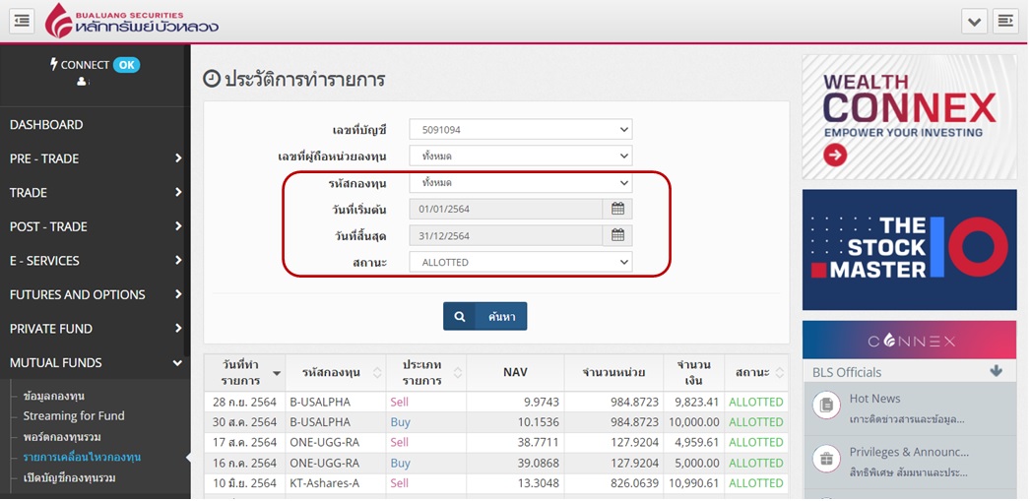
Task: Click the Hot News icon
Action: pos(826,405)
